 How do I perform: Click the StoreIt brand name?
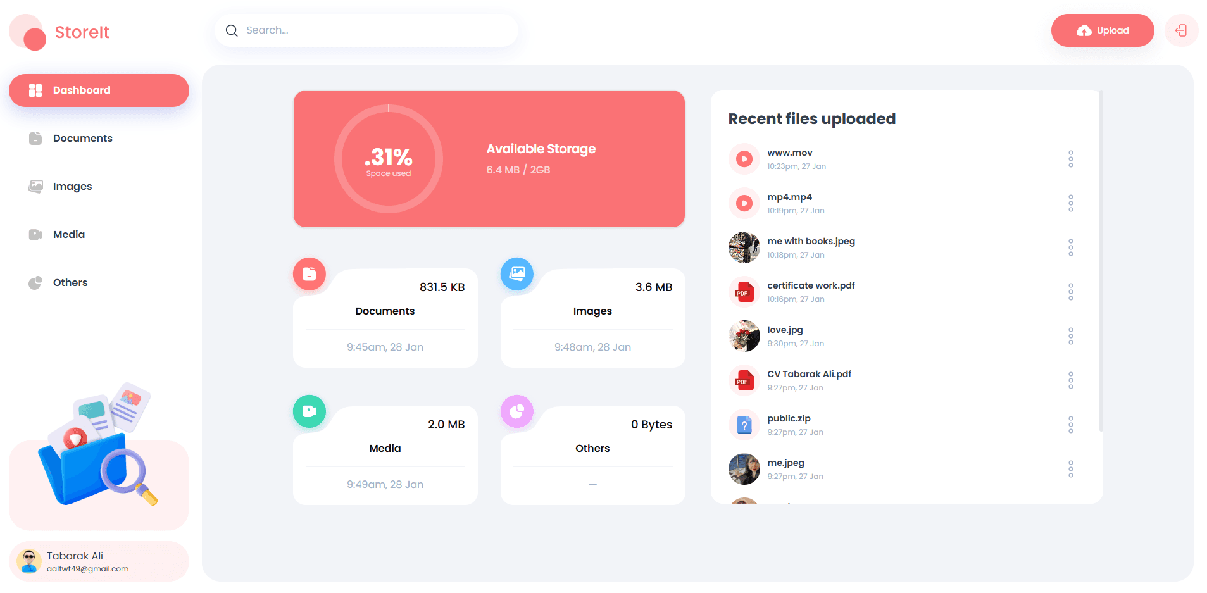coord(82,32)
